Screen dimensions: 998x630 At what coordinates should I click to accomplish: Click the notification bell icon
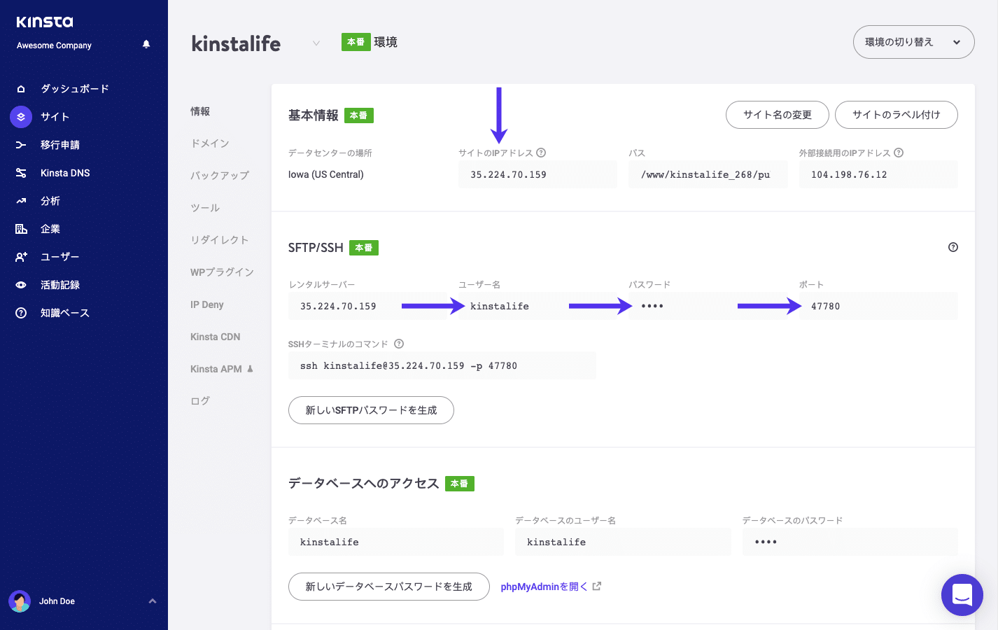(146, 44)
